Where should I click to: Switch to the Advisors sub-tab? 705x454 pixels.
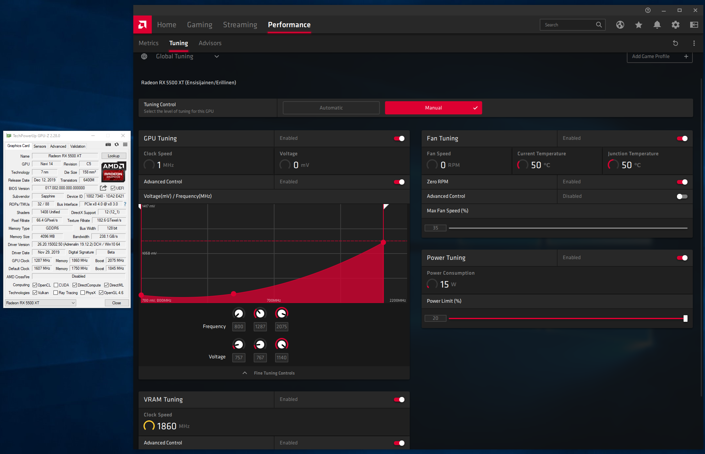210,43
